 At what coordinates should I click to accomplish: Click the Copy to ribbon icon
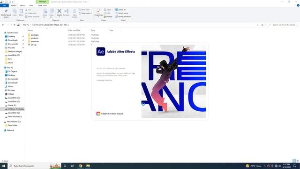(x=52, y=13)
